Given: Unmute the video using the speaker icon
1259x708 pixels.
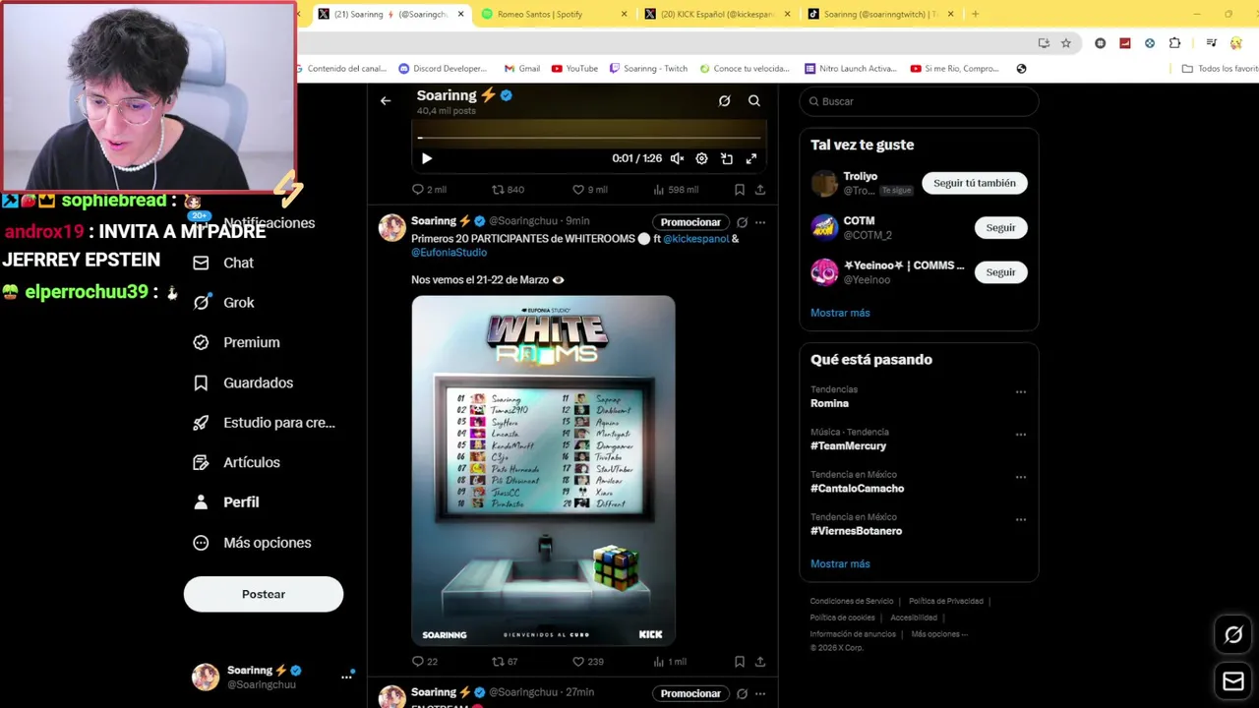Looking at the screenshot, I should pos(677,158).
